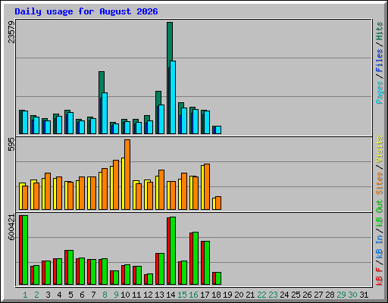Click the green kB Out bar for day 5
The width and height of the screenshot is (388, 303).
(x=70, y=267)
